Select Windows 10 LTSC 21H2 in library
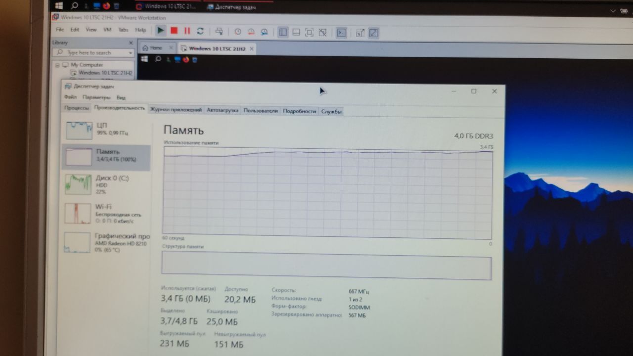633x356 pixels. click(105, 73)
